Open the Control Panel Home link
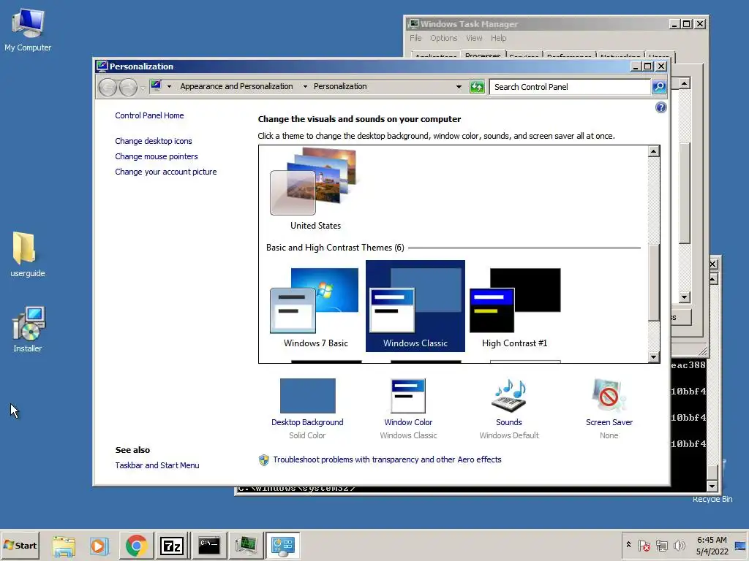Image resolution: width=749 pixels, height=561 pixels. 149,115
